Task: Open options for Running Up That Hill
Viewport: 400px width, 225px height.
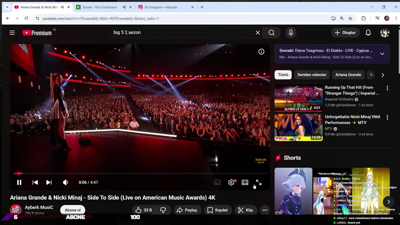Action: coord(387,88)
